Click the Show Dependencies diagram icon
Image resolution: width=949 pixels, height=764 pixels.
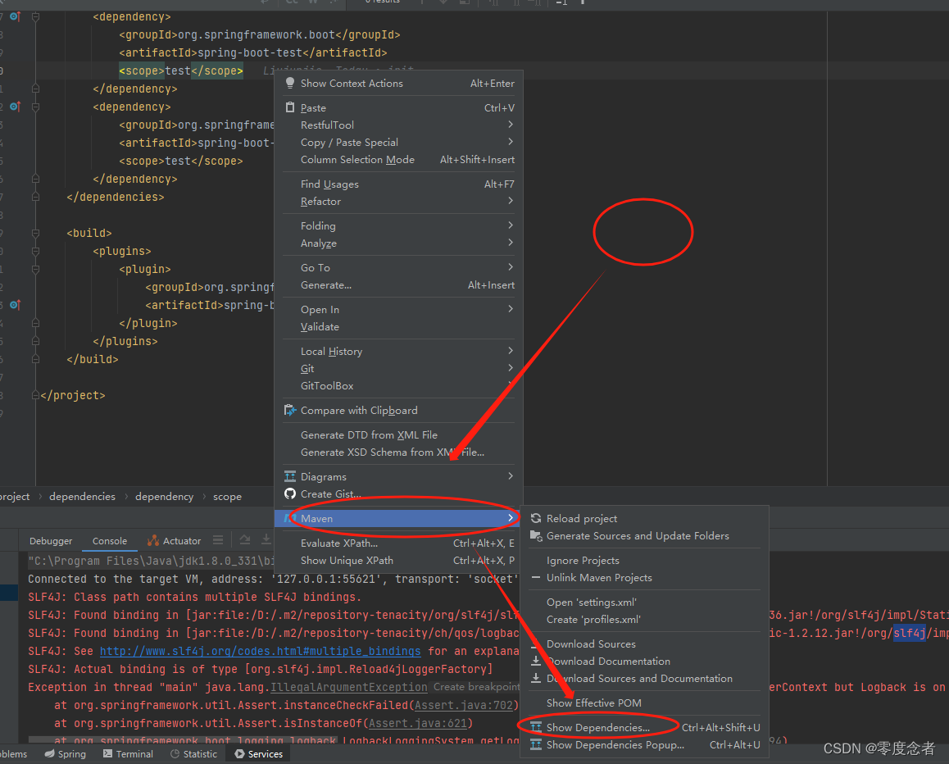click(x=536, y=727)
